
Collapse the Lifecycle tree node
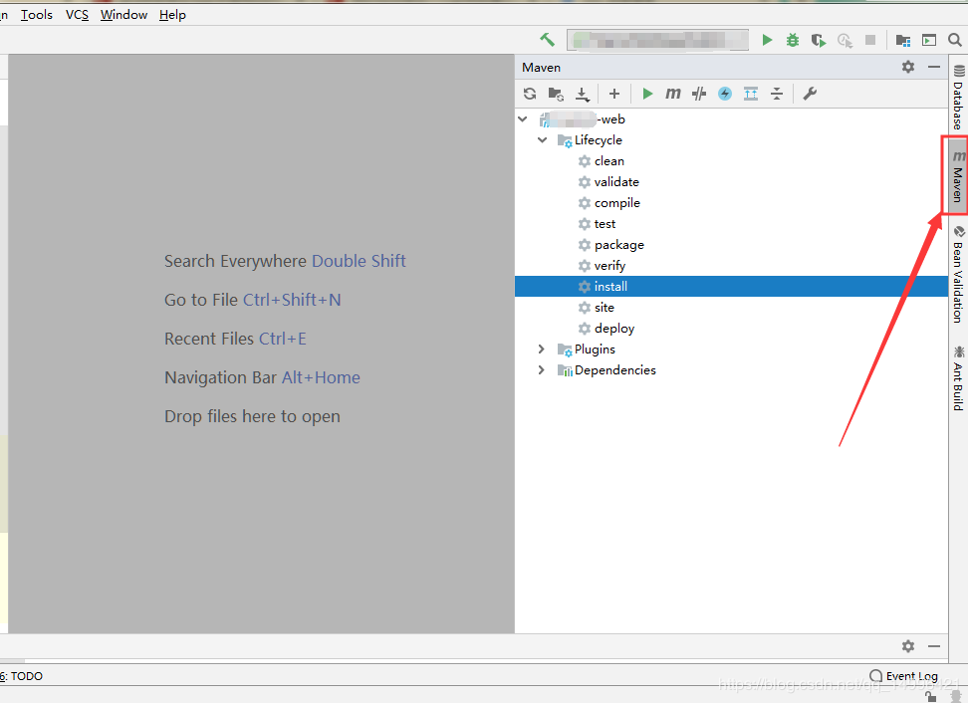(x=542, y=140)
